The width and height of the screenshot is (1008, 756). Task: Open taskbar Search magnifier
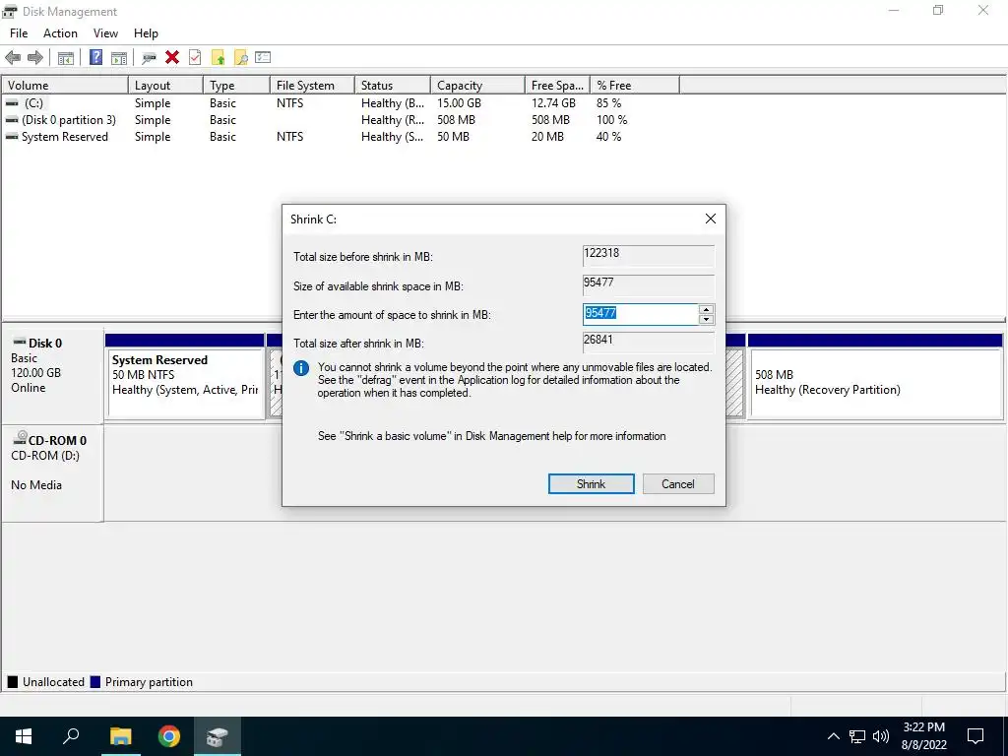[71, 736]
